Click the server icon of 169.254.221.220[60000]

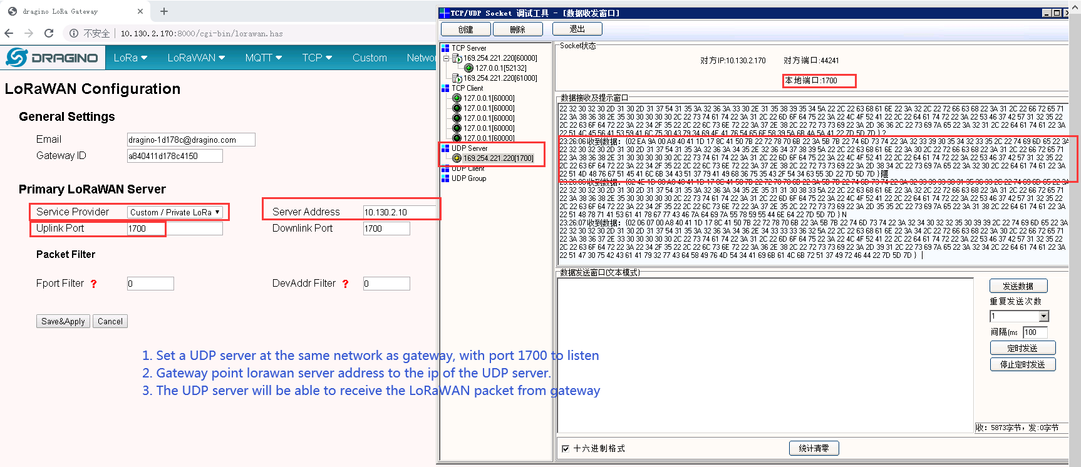[x=457, y=58]
